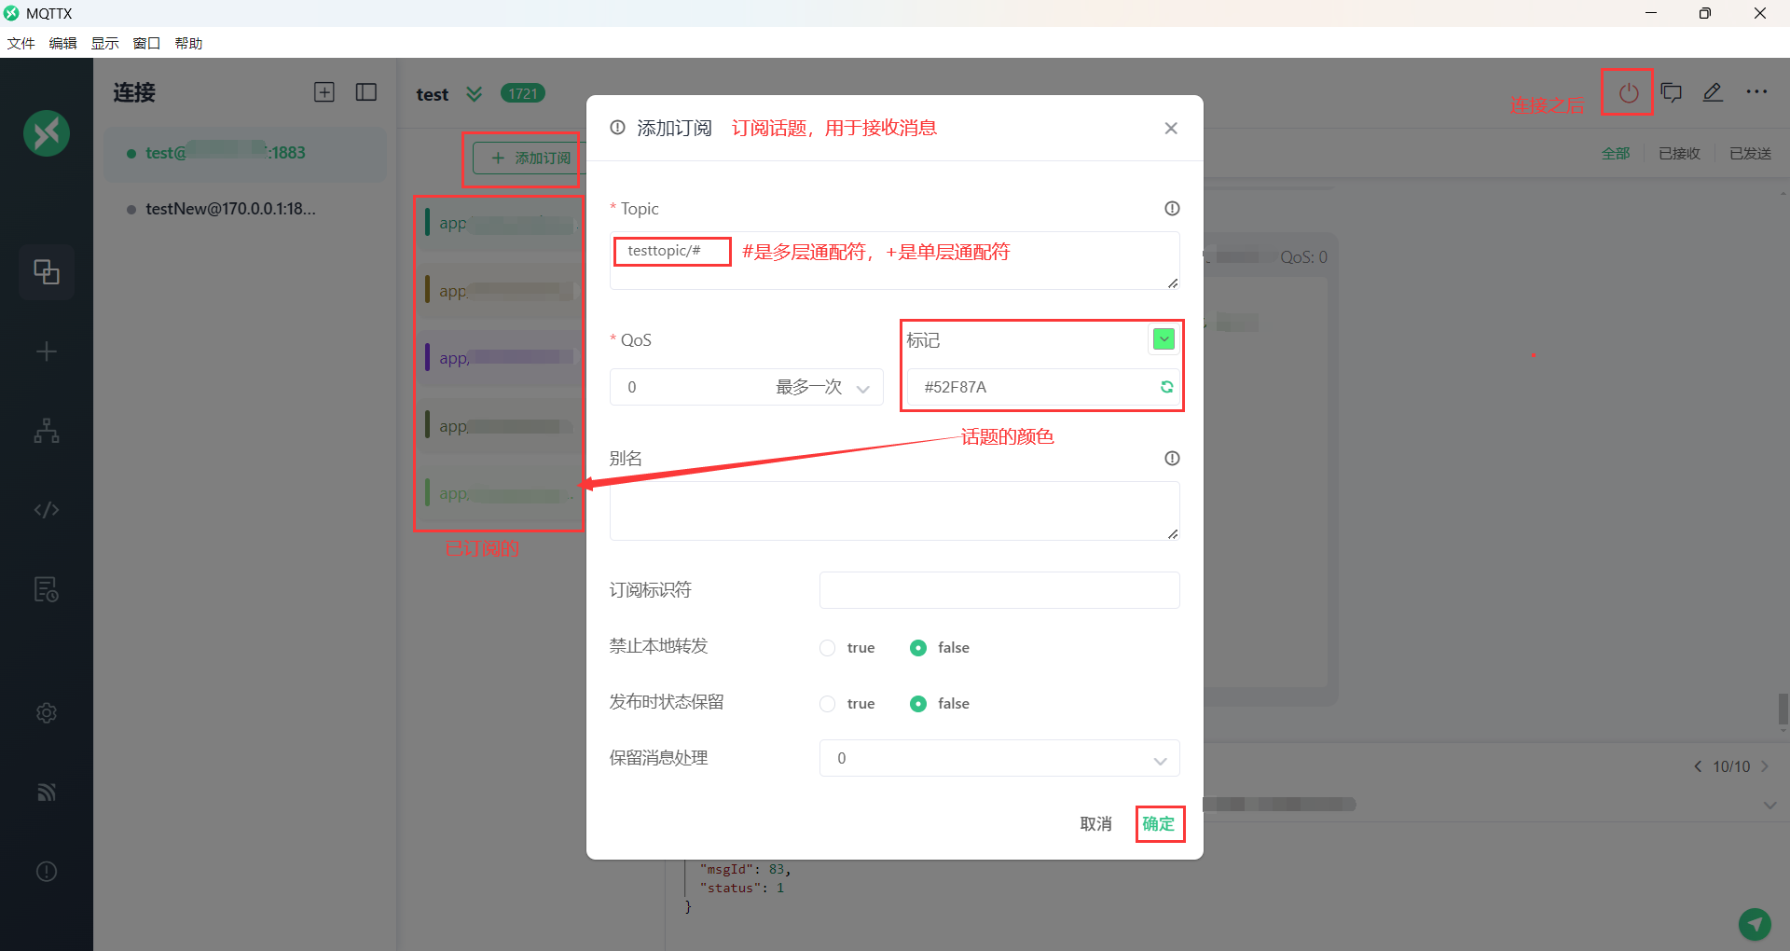Enable true option for 发布时状态保留
This screenshot has width=1790, height=951.
coord(827,704)
